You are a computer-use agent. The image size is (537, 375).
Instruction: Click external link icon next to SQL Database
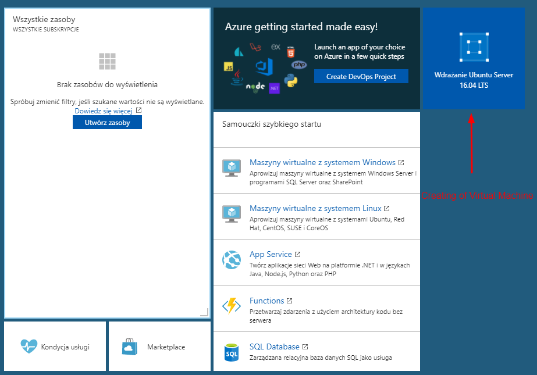point(305,347)
